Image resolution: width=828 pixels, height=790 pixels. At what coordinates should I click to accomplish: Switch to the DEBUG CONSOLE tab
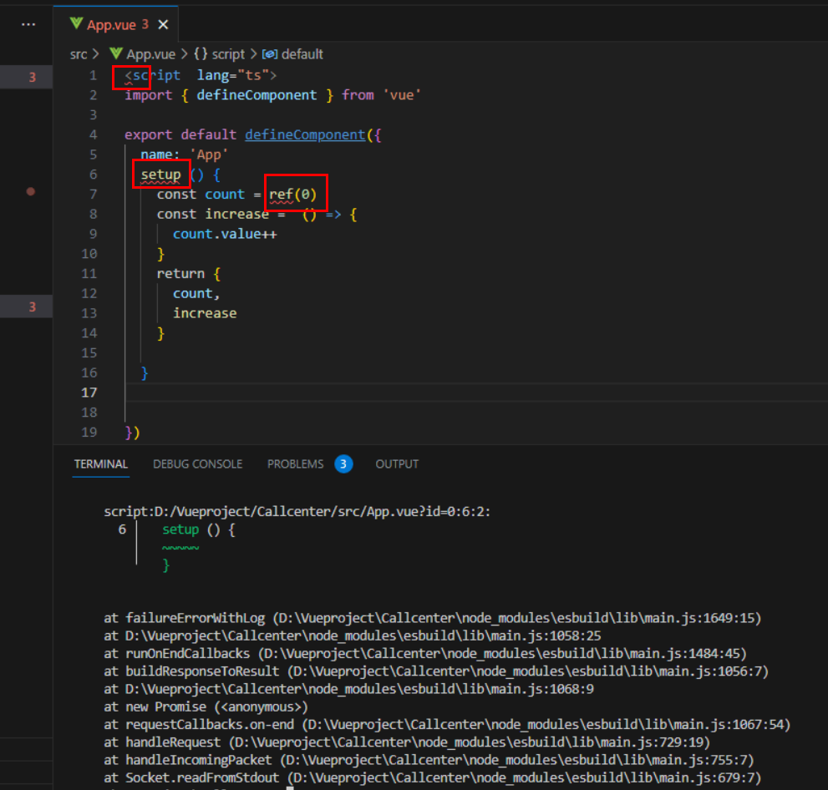coord(197,463)
